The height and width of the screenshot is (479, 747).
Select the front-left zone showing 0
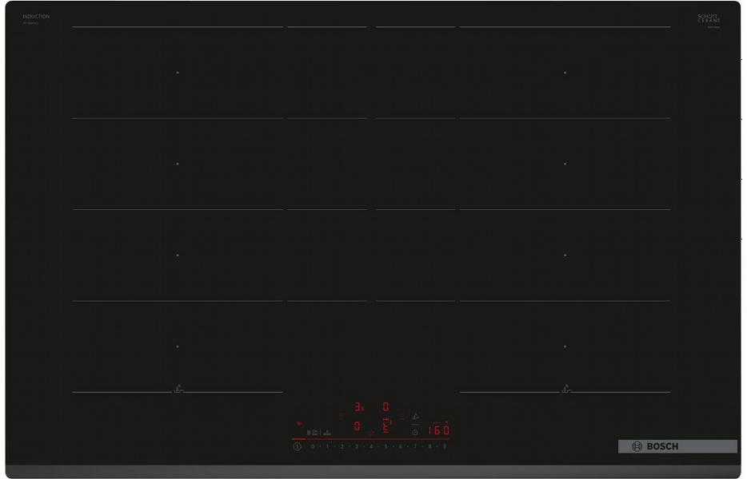coord(357,427)
